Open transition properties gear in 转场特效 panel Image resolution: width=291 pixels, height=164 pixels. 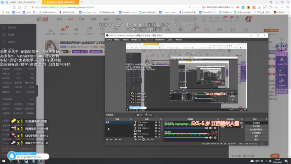click(241, 123)
